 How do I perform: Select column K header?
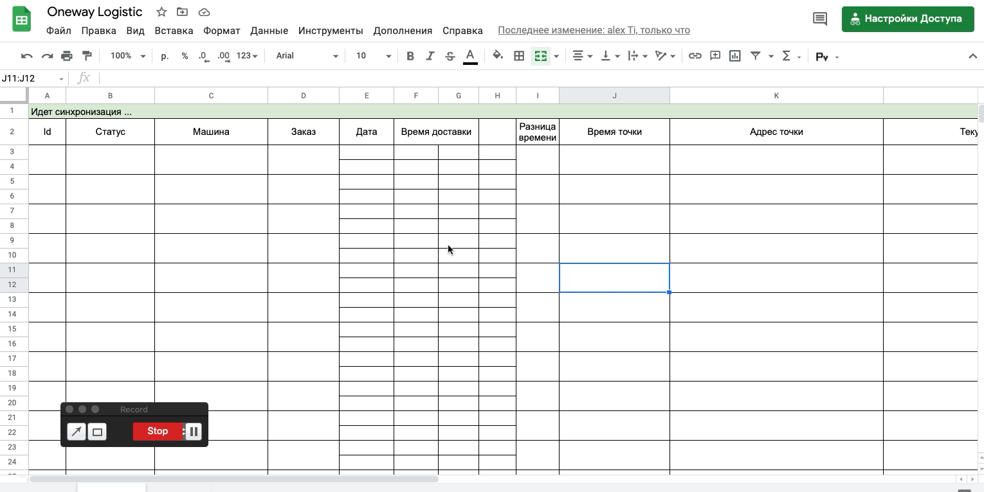pos(776,96)
